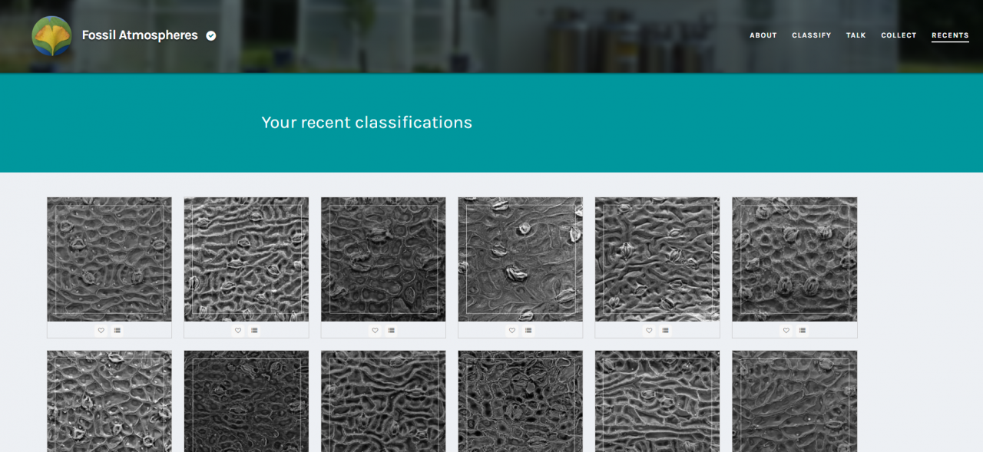The image size is (983, 452).
Task: Add sixth top-row image to a collection
Action: (x=803, y=330)
